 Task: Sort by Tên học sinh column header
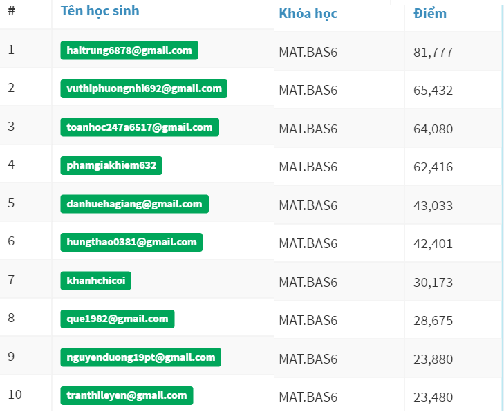(x=100, y=11)
